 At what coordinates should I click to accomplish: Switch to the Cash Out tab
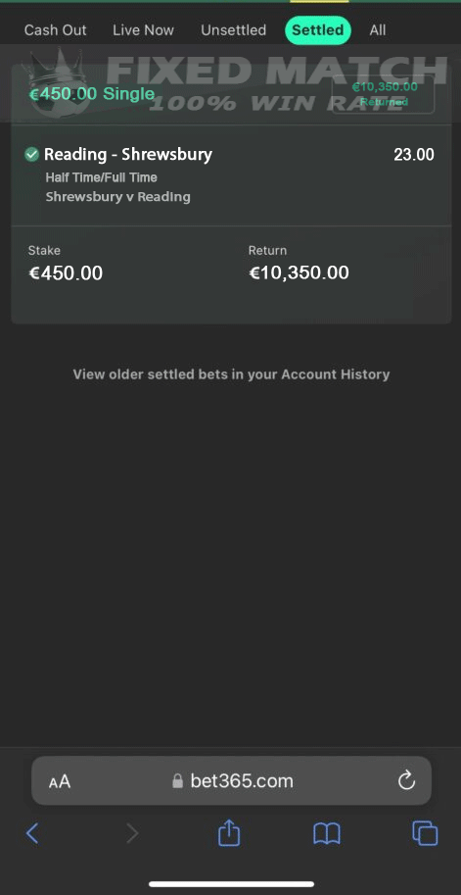coord(55,30)
